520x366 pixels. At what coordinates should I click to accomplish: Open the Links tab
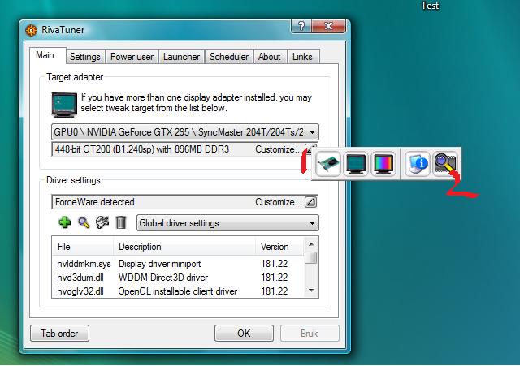[x=302, y=57]
